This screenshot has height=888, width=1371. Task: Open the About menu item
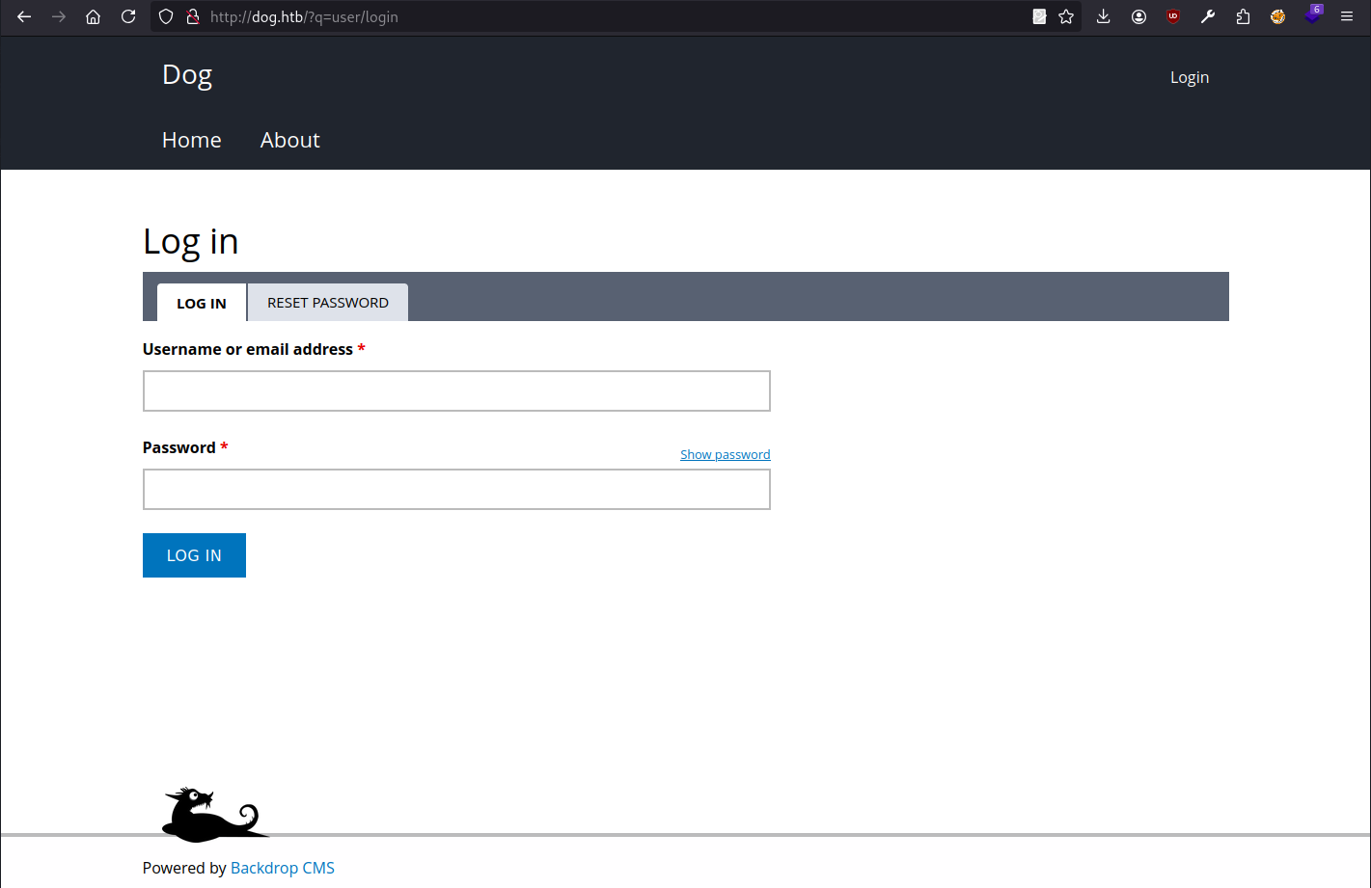289,140
